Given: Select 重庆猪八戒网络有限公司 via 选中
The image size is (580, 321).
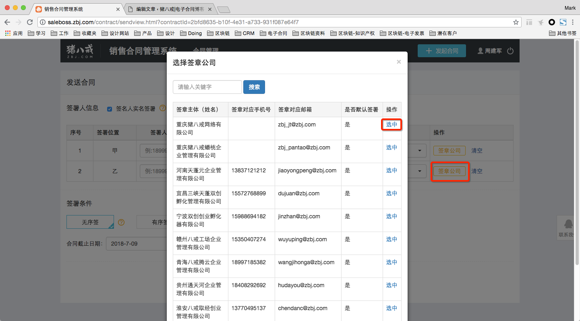Looking at the screenshot, I should 391,124.
